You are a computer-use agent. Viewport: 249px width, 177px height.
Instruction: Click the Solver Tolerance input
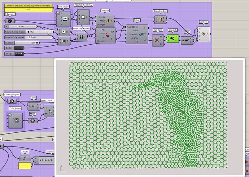[134, 38]
